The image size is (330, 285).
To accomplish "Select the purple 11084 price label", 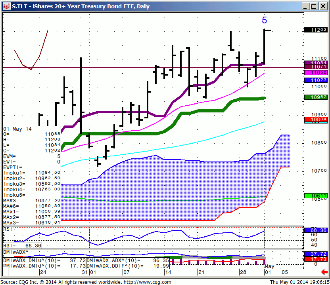I will click(316, 63).
